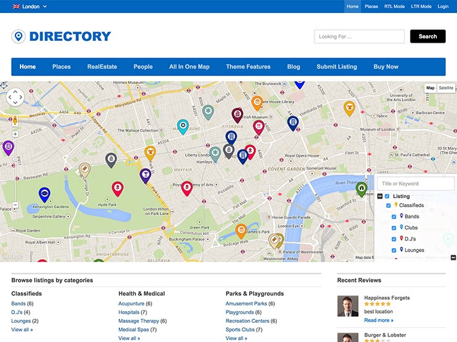Click the orange marker near House Library

(x=257, y=103)
